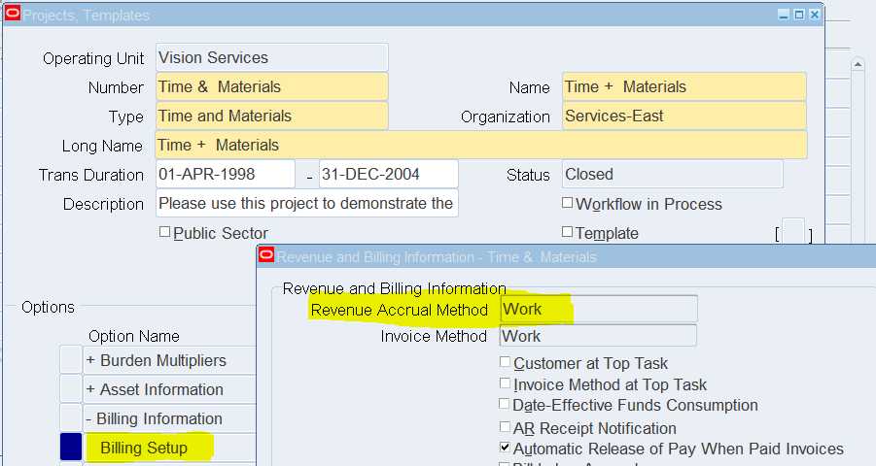Image resolution: width=876 pixels, height=466 pixels.
Task: Click the descriptive flexfield bracket box
Action: (793, 232)
